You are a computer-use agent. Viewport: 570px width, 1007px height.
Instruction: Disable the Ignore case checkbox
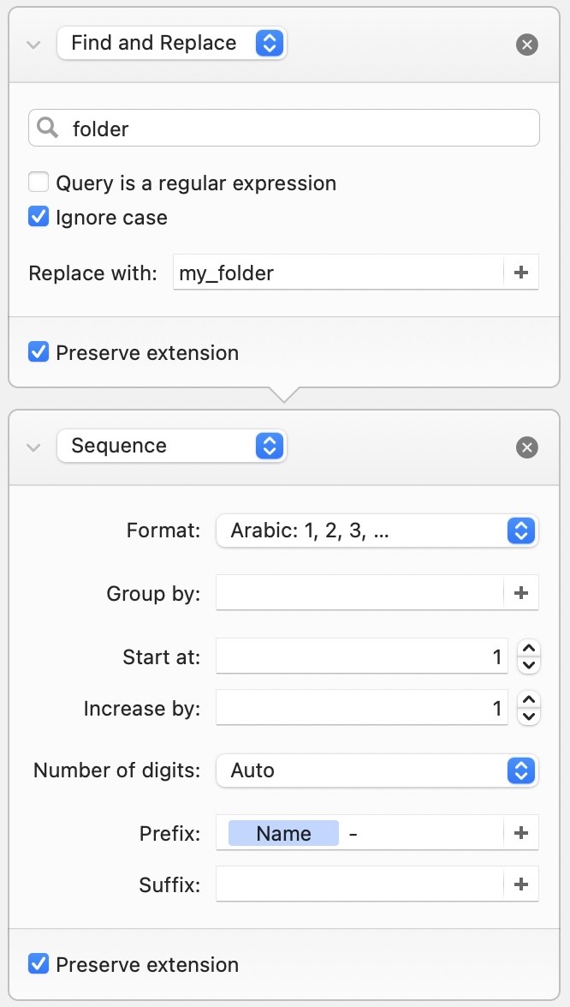pos(39,217)
